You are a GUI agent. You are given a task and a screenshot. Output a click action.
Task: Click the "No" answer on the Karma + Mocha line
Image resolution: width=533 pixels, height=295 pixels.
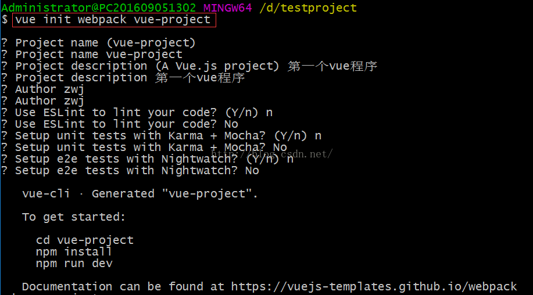(280, 147)
